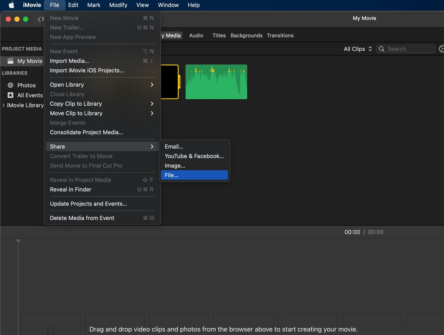The width and height of the screenshot is (444, 335).
Task: Open the Window menu
Action: 168,5
